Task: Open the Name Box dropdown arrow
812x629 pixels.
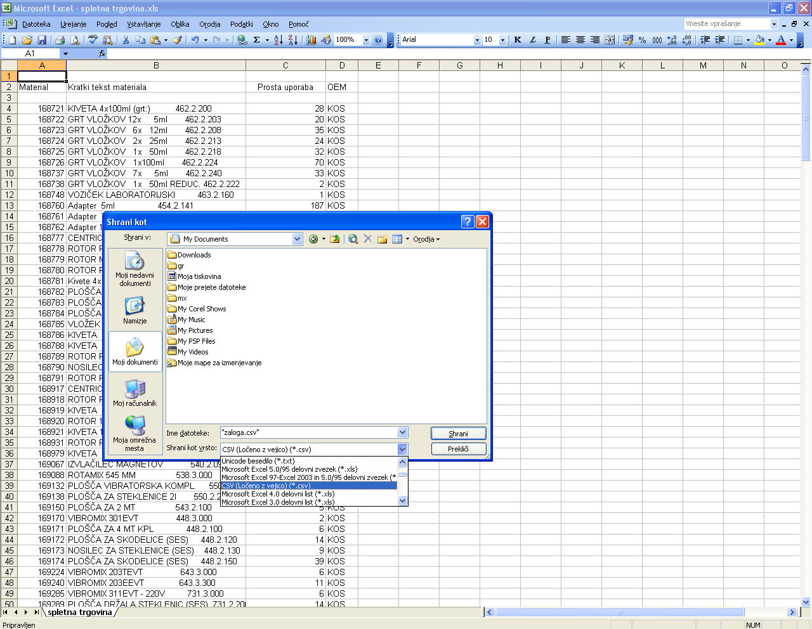Action: point(65,54)
